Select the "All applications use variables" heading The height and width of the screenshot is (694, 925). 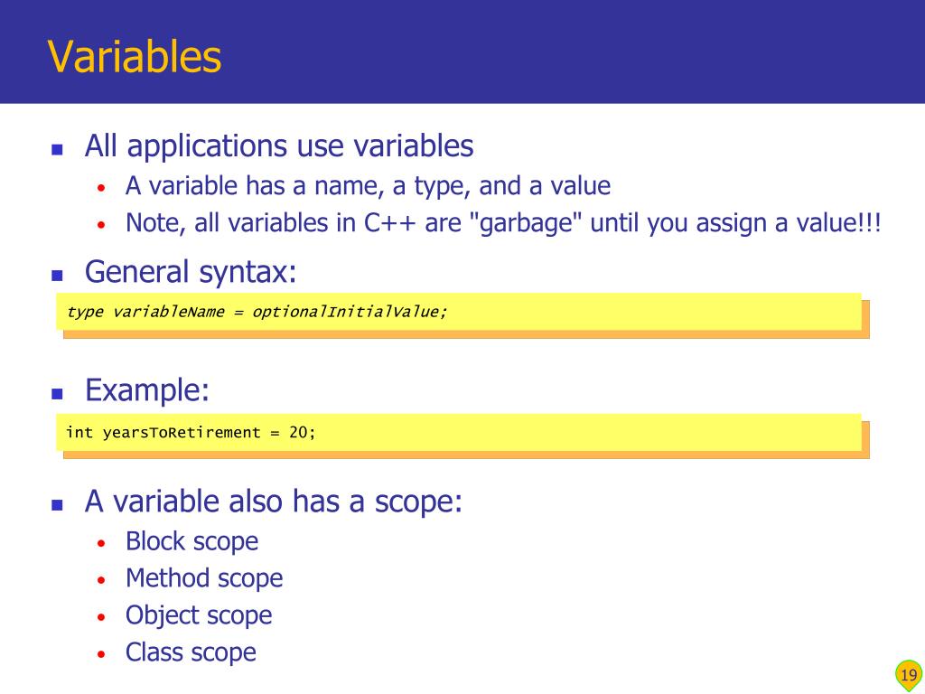pyautogui.click(x=279, y=145)
